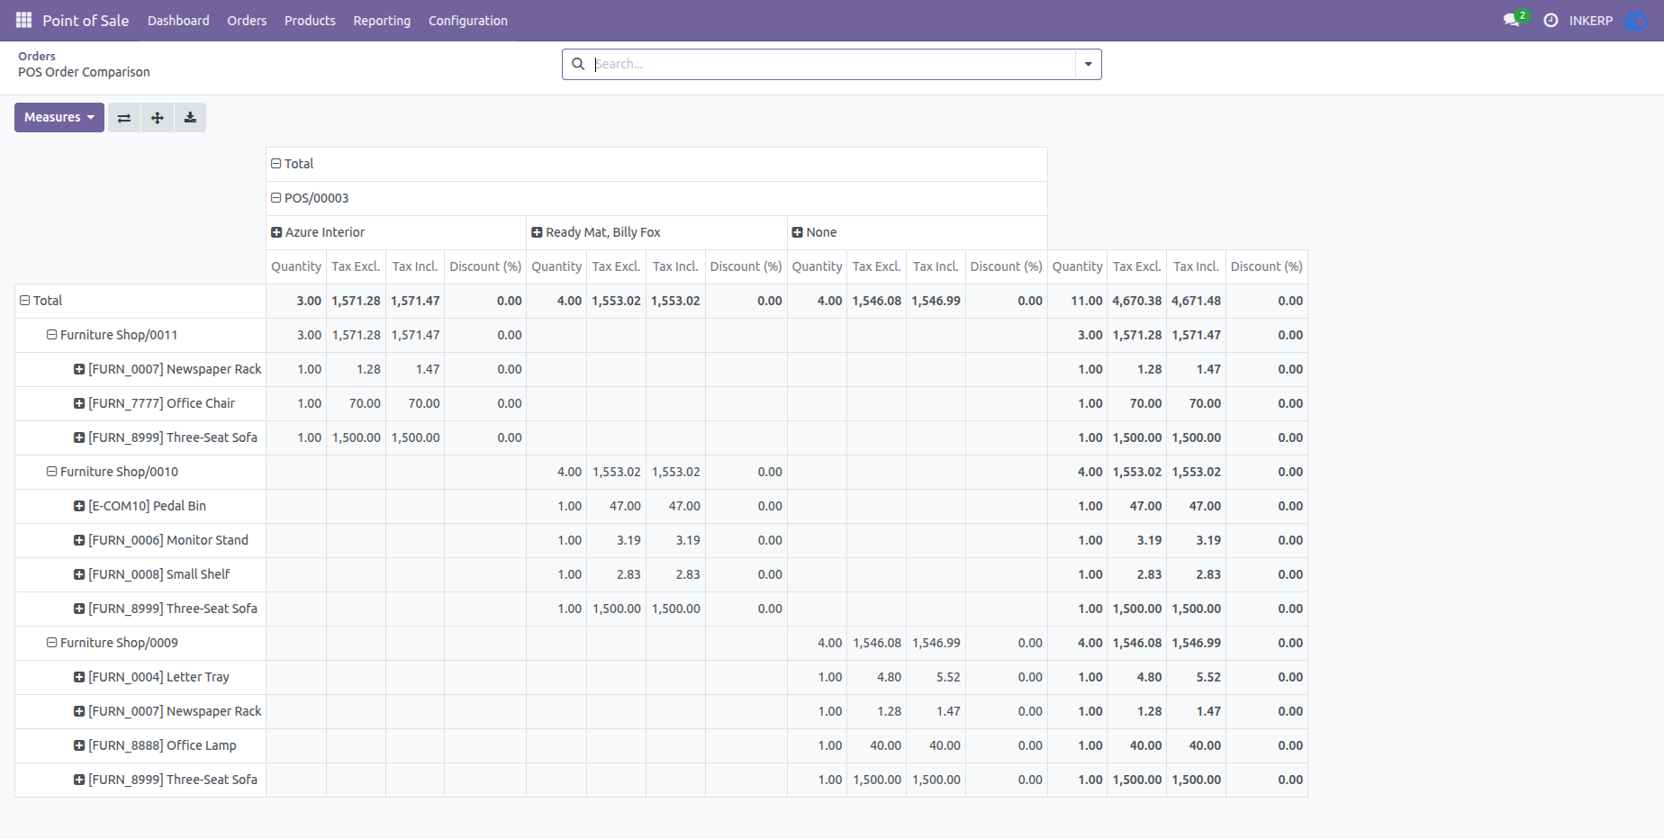Collapse the Total column header
The height and width of the screenshot is (839, 1664).
tap(656, 164)
